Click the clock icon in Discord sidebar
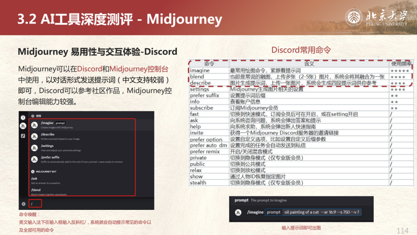417x235 pixels. [23, 117]
